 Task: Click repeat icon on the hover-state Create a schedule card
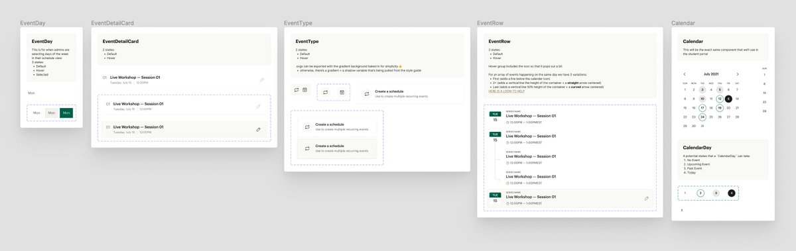point(307,148)
